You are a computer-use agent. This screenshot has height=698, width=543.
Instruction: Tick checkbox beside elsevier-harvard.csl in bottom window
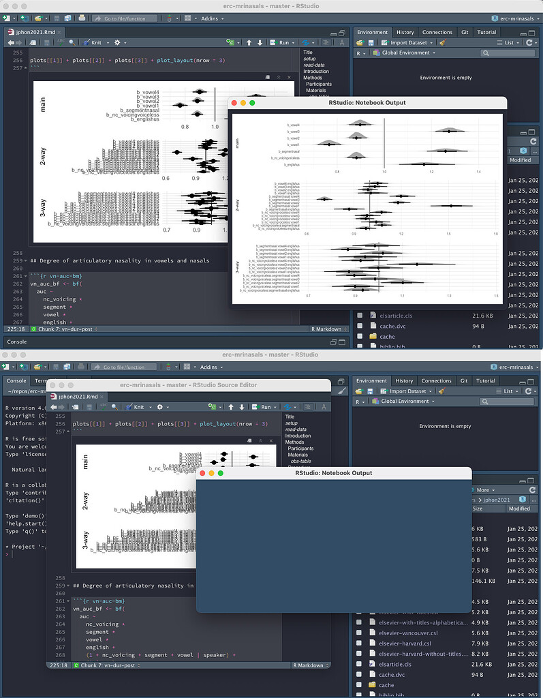359,643
